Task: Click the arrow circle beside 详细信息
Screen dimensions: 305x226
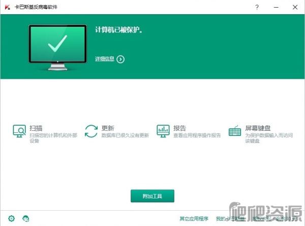Action: [x=120, y=59]
